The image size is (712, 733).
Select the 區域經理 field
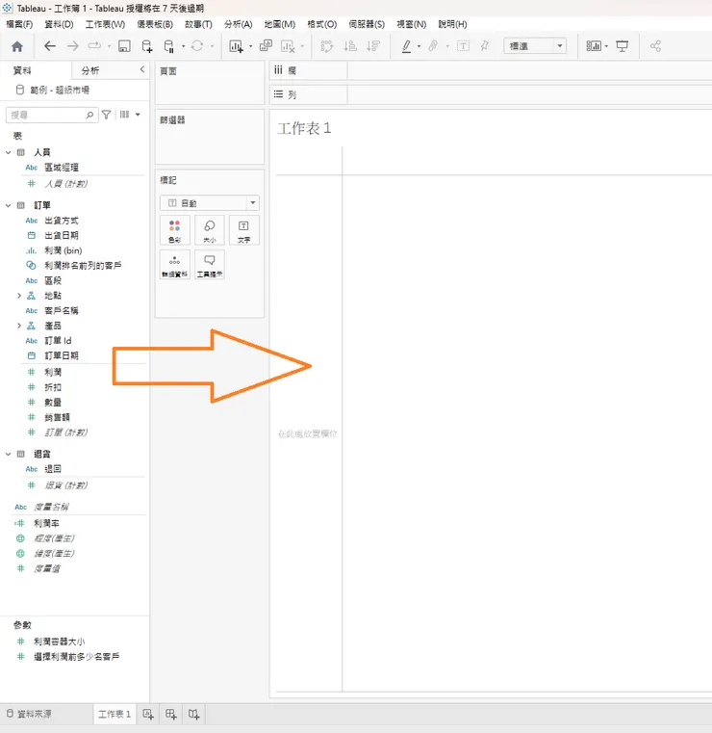click(x=62, y=168)
